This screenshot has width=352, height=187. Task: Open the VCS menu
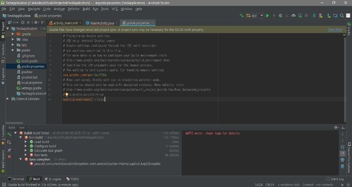click(x=115, y=9)
